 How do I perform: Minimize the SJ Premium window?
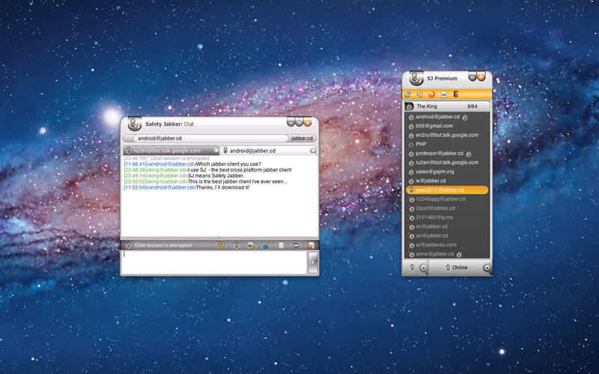click(x=472, y=77)
